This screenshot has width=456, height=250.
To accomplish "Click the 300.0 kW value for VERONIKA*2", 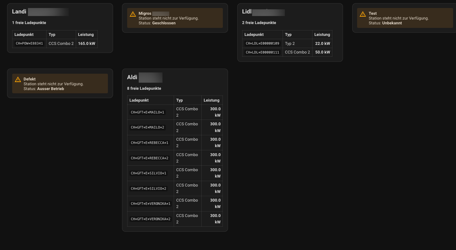I will 215,219.
